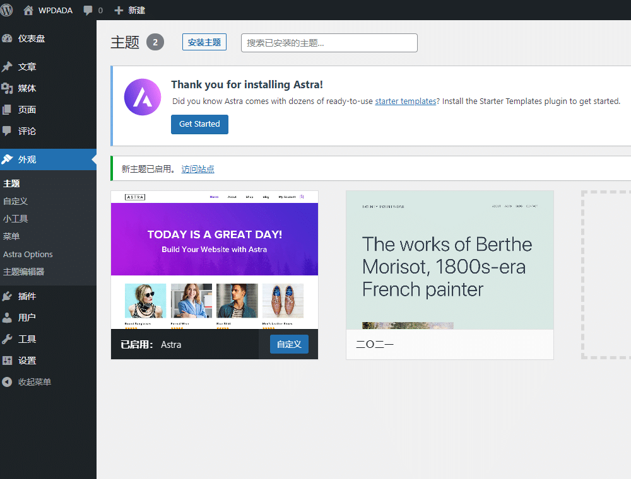Open the 菜单 submenu item

coord(11,236)
